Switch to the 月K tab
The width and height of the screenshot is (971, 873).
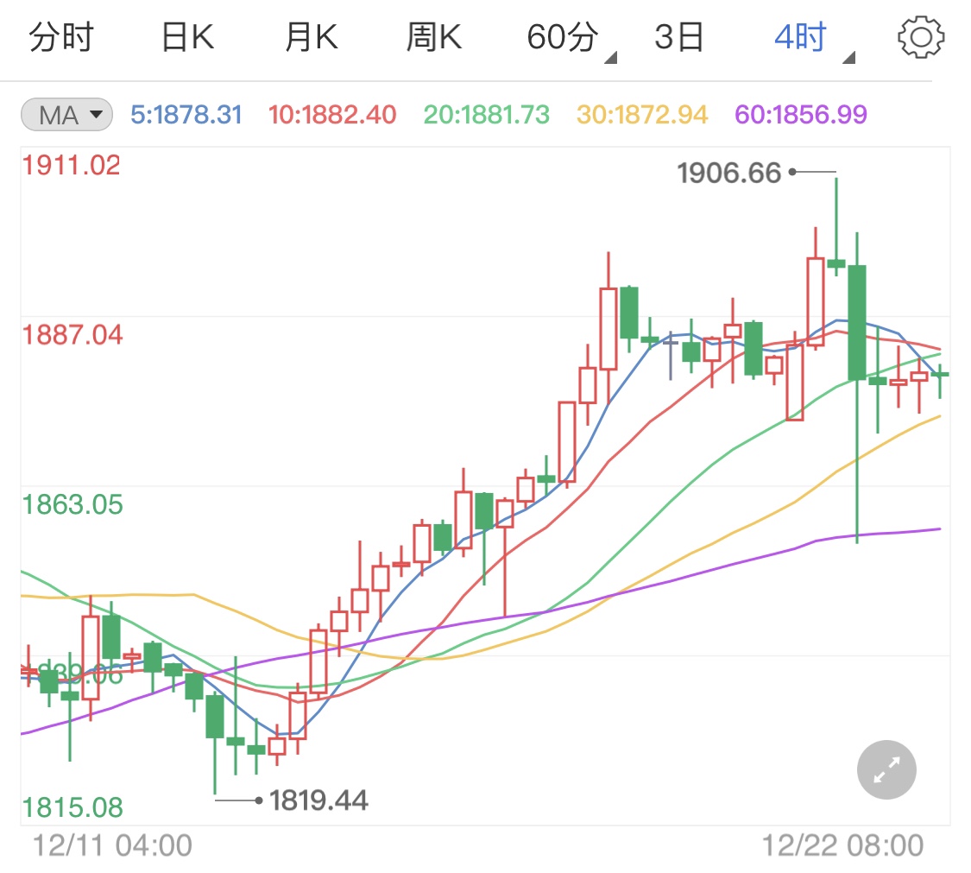312,37
